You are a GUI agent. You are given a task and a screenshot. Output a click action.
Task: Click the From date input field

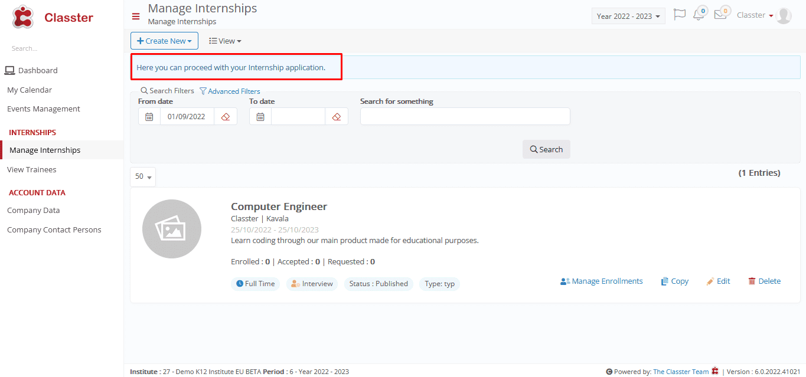pos(187,116)
